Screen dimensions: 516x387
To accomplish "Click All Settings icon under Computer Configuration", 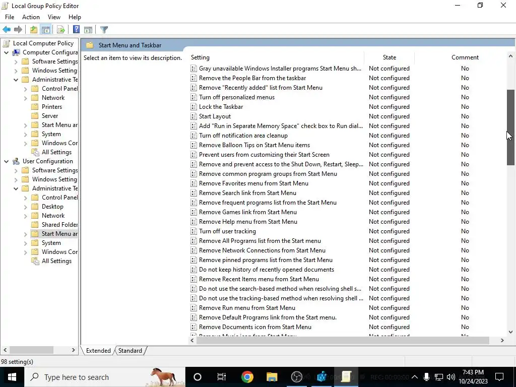I will [x=35, y=152].
